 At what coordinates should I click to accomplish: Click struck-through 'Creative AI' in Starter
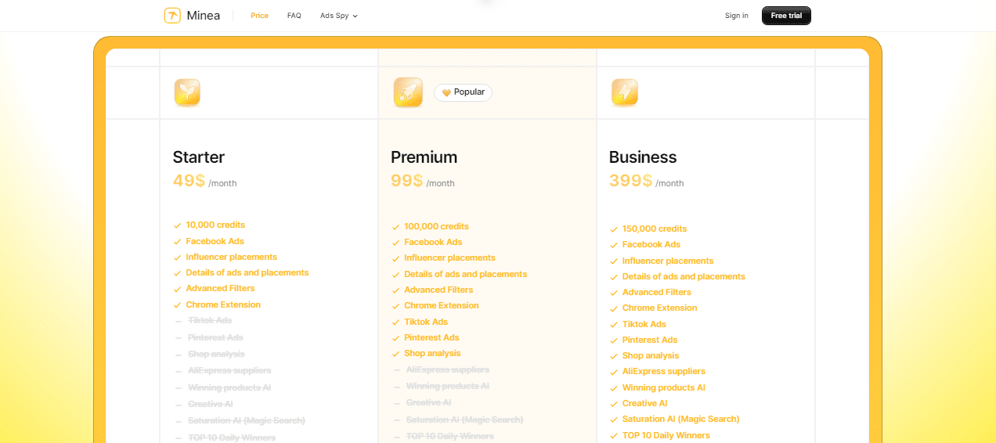point(210,404)
